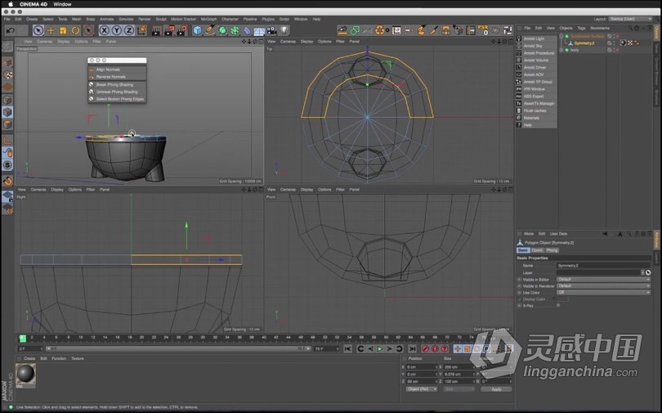Expand the Subdivision Surface tree node
662x413 pixels.
pyautogui.click(x=561, y=36)
